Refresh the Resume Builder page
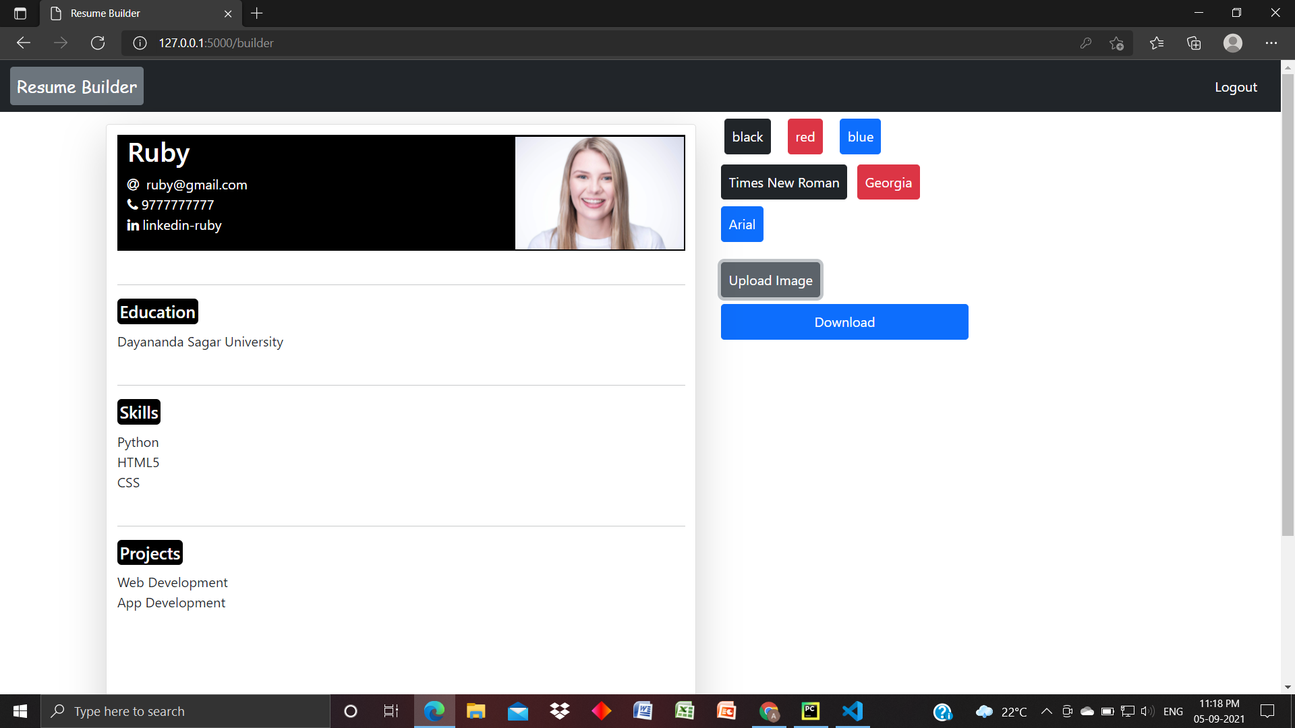 coord(98,42)
